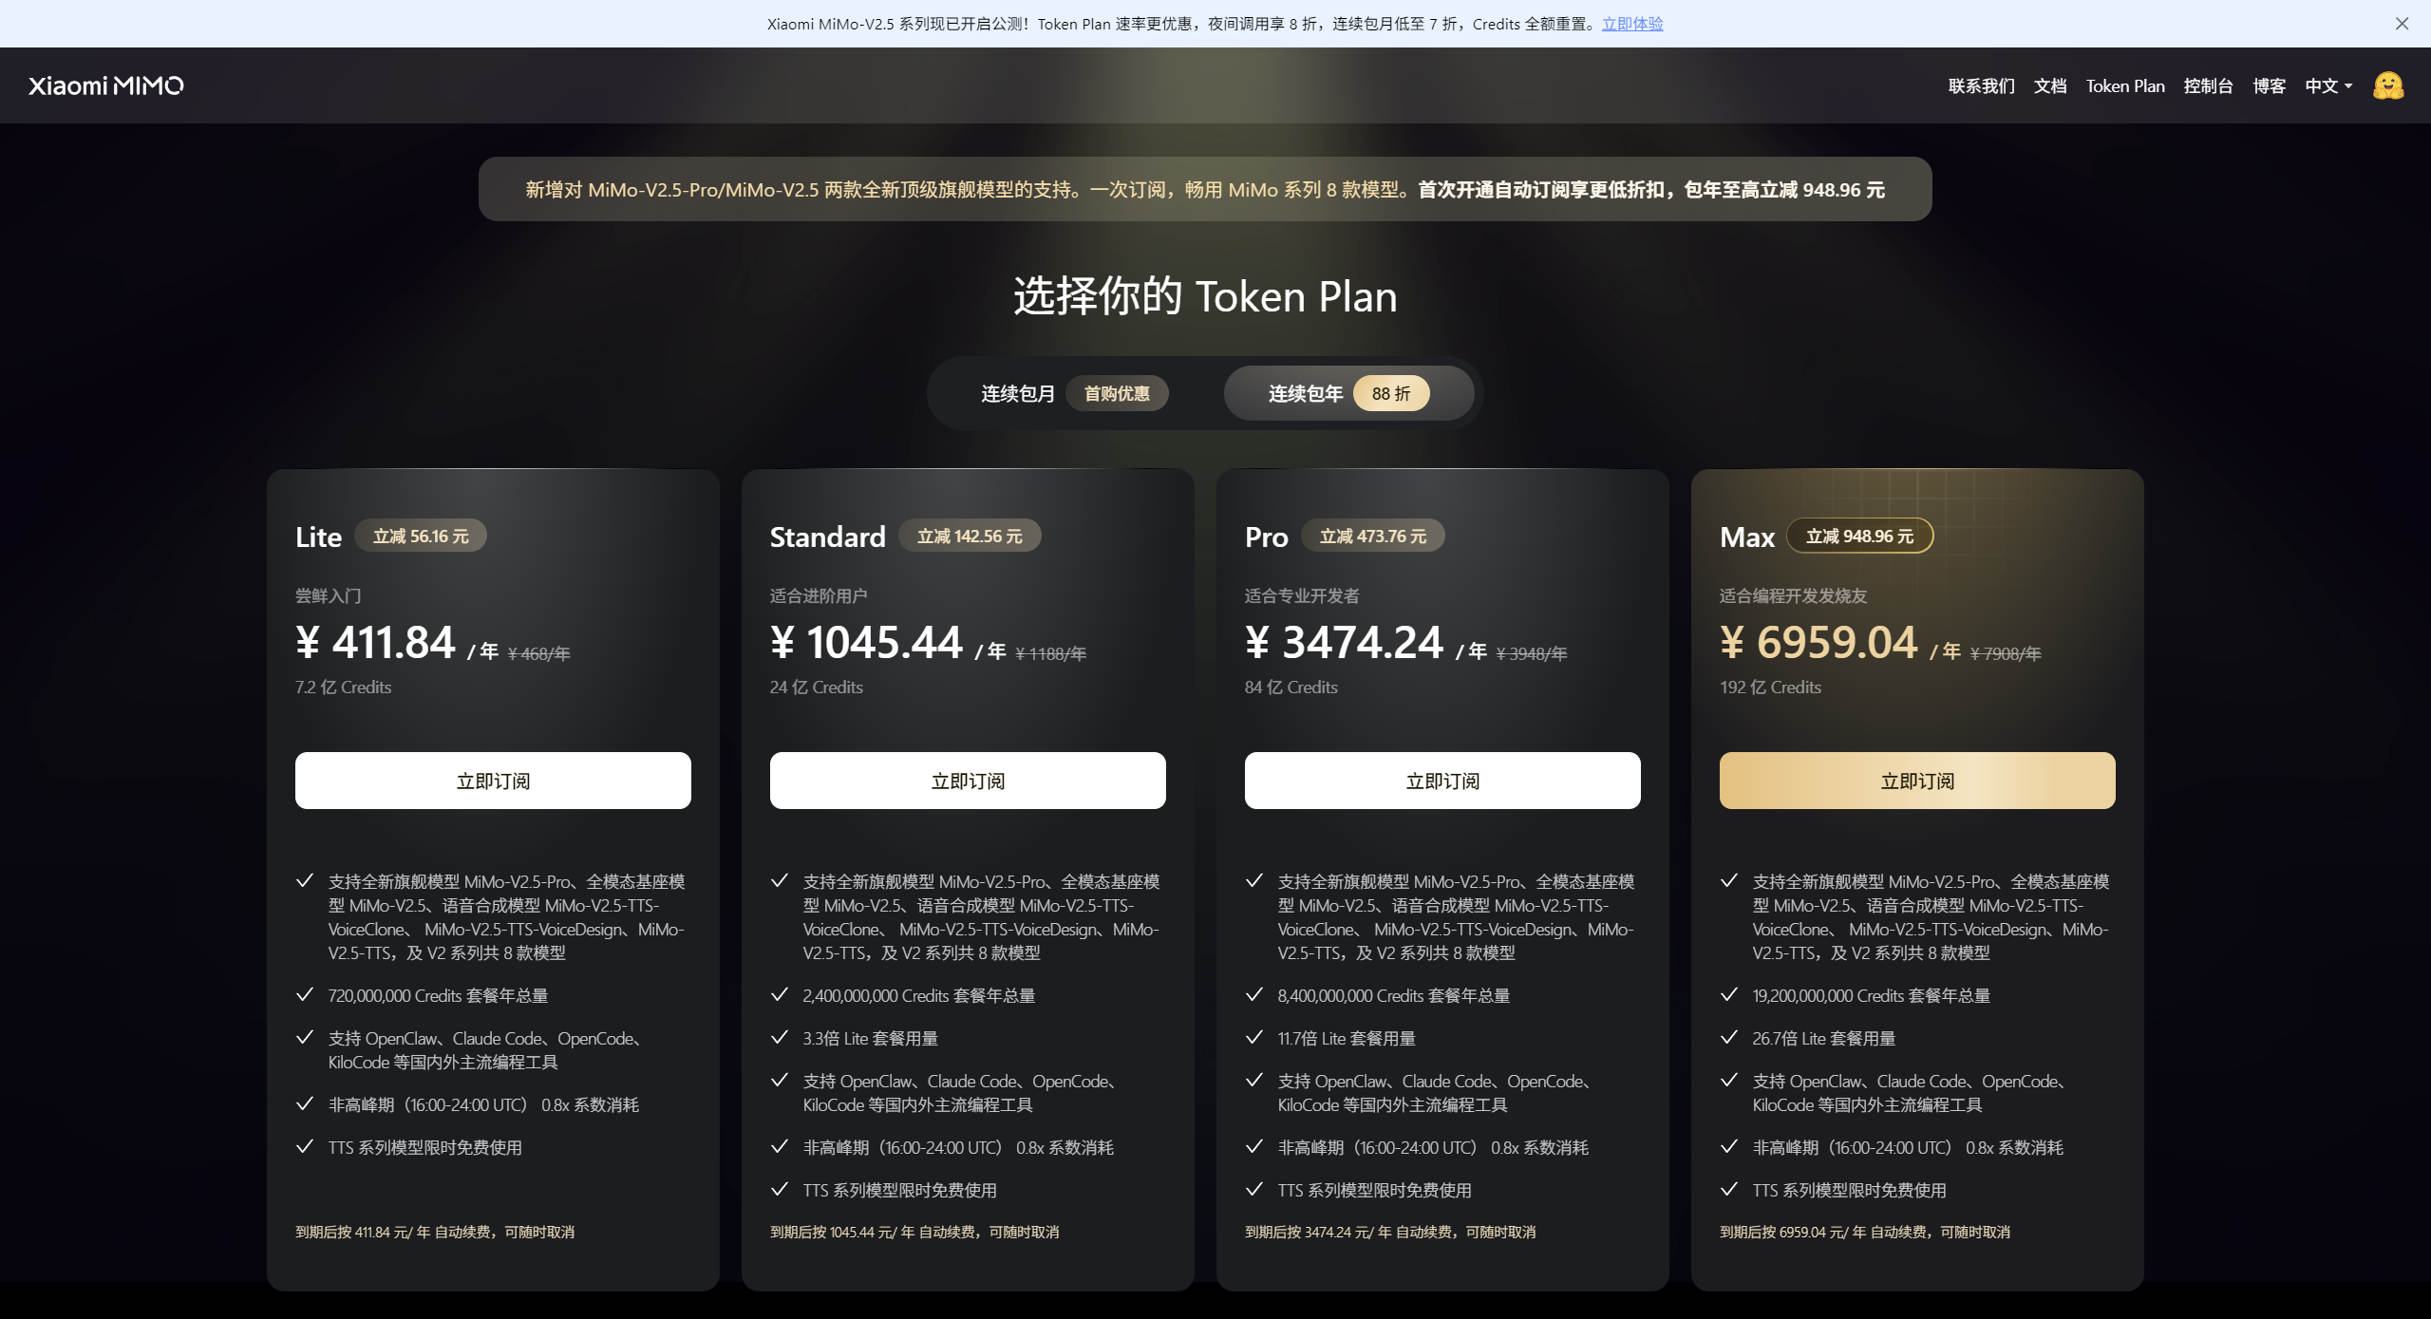Click the 7.2 亿 Credits text
The width and height of the screenshot is (2431, 1319).
(343, 687)
